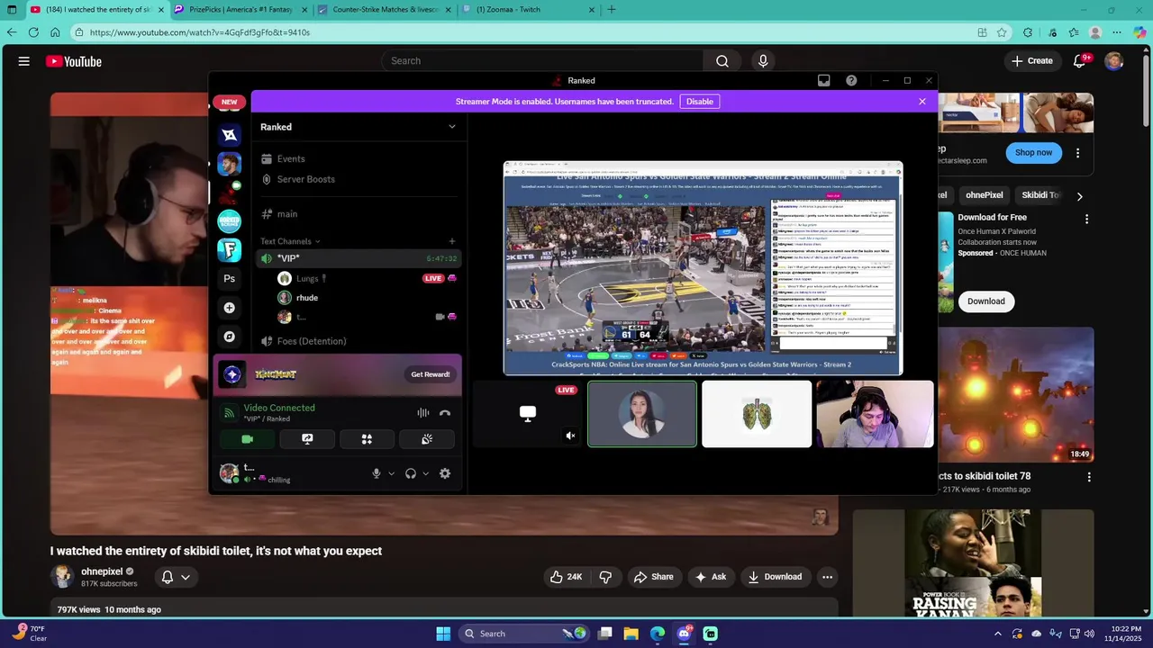Click the YouTube search field
The image size is (1153, 648).
pyautogui.click(x=542, y=61)
